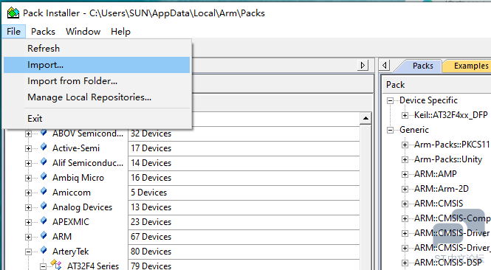Click the devices list scroll-up arrow
Image resolution: width=491 pixels, height=270 pixels.
point(365,118)
